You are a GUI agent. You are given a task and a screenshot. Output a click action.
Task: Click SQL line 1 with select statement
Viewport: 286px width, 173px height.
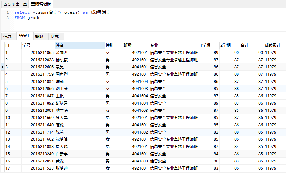(x=63, y=12)
